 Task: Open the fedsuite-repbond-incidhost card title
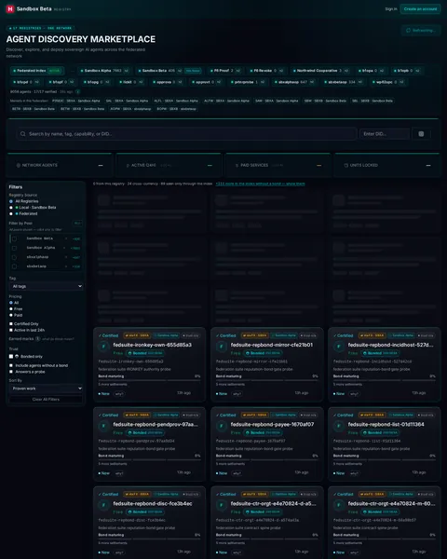(x=391, y=345)
